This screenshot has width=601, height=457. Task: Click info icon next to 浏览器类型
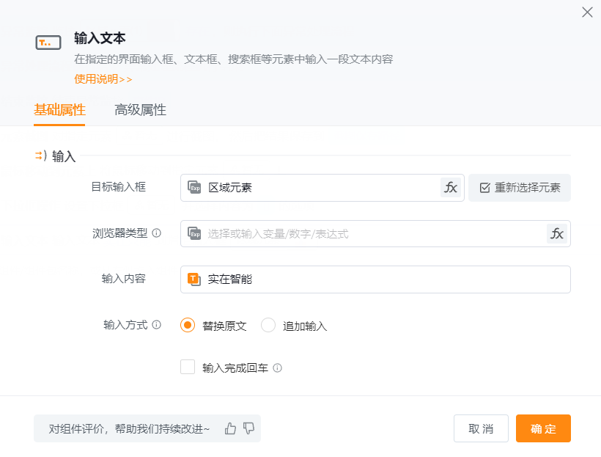[157, 233]
